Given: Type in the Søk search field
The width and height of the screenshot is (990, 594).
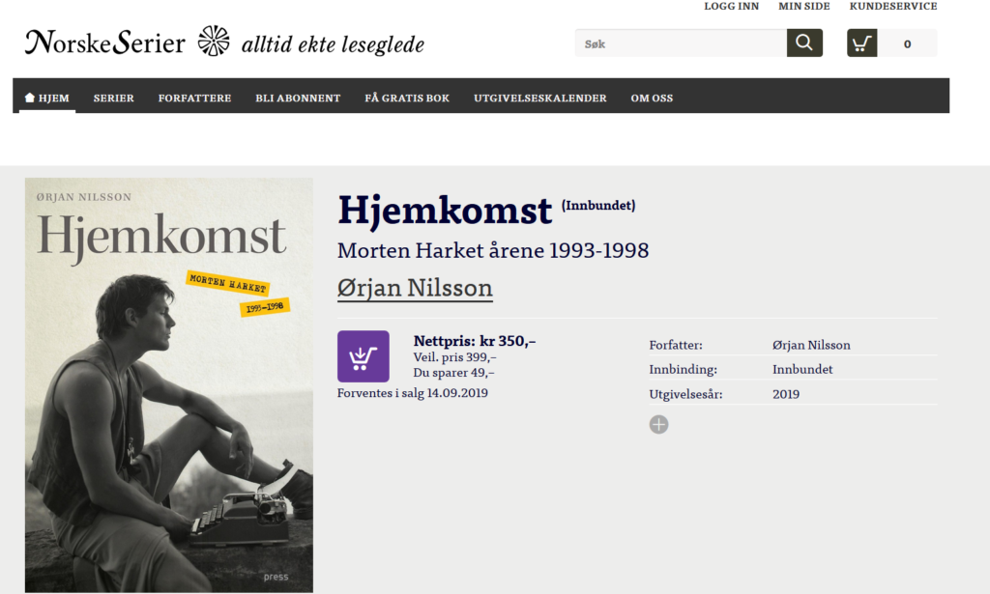Looking at the screenshot, I should 681,43.
